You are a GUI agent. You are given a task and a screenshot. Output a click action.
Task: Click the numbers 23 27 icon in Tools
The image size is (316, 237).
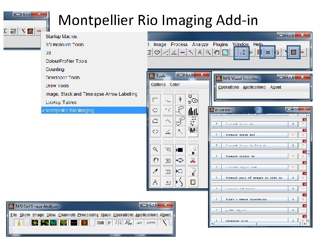click(193, 121)
